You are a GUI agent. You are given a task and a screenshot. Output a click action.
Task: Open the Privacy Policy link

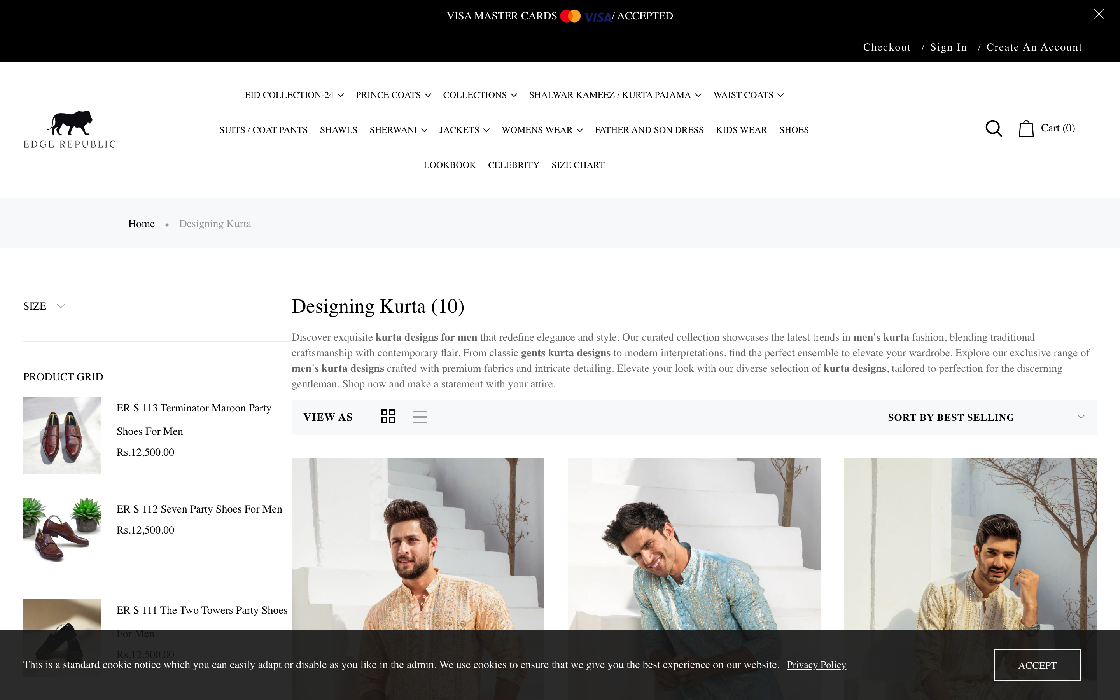point(816,665)
